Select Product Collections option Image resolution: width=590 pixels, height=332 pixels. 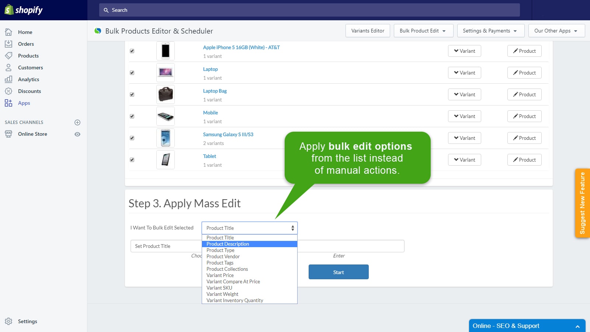tap(250, 269)
